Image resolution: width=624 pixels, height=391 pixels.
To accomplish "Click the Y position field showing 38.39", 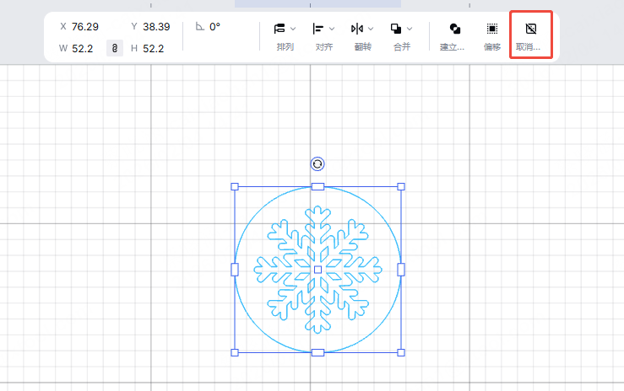I will pyautogui.click(x=156, y=27).
